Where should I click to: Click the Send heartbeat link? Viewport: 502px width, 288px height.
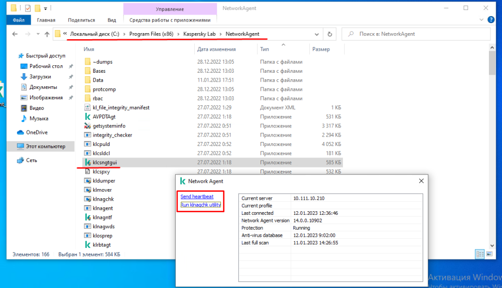point(197,196)
